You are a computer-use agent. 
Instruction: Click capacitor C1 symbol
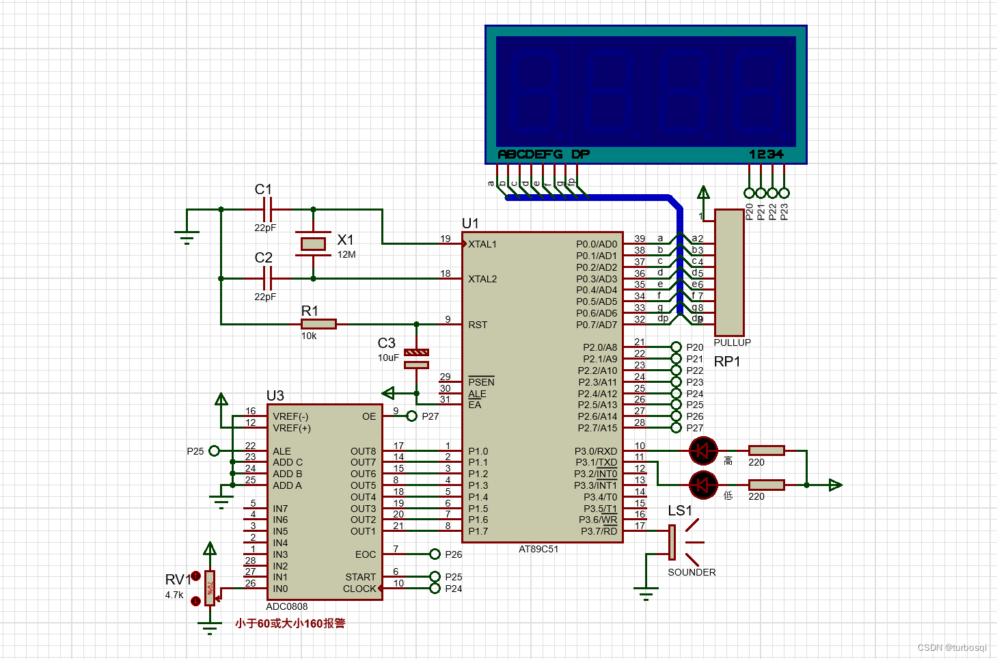(268, 209)
